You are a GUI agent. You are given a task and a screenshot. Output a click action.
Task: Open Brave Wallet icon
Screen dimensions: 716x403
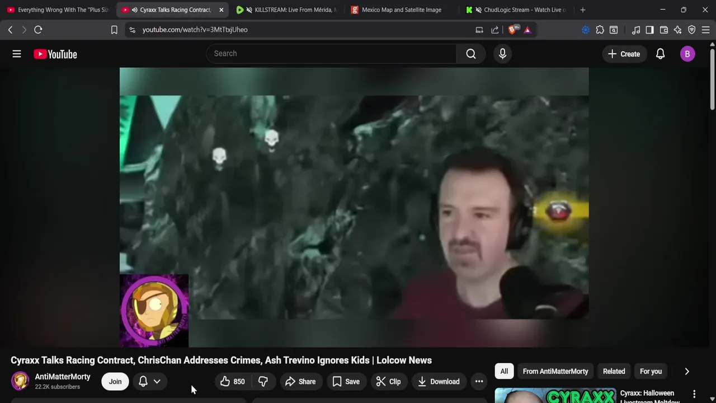click(664, 30)
